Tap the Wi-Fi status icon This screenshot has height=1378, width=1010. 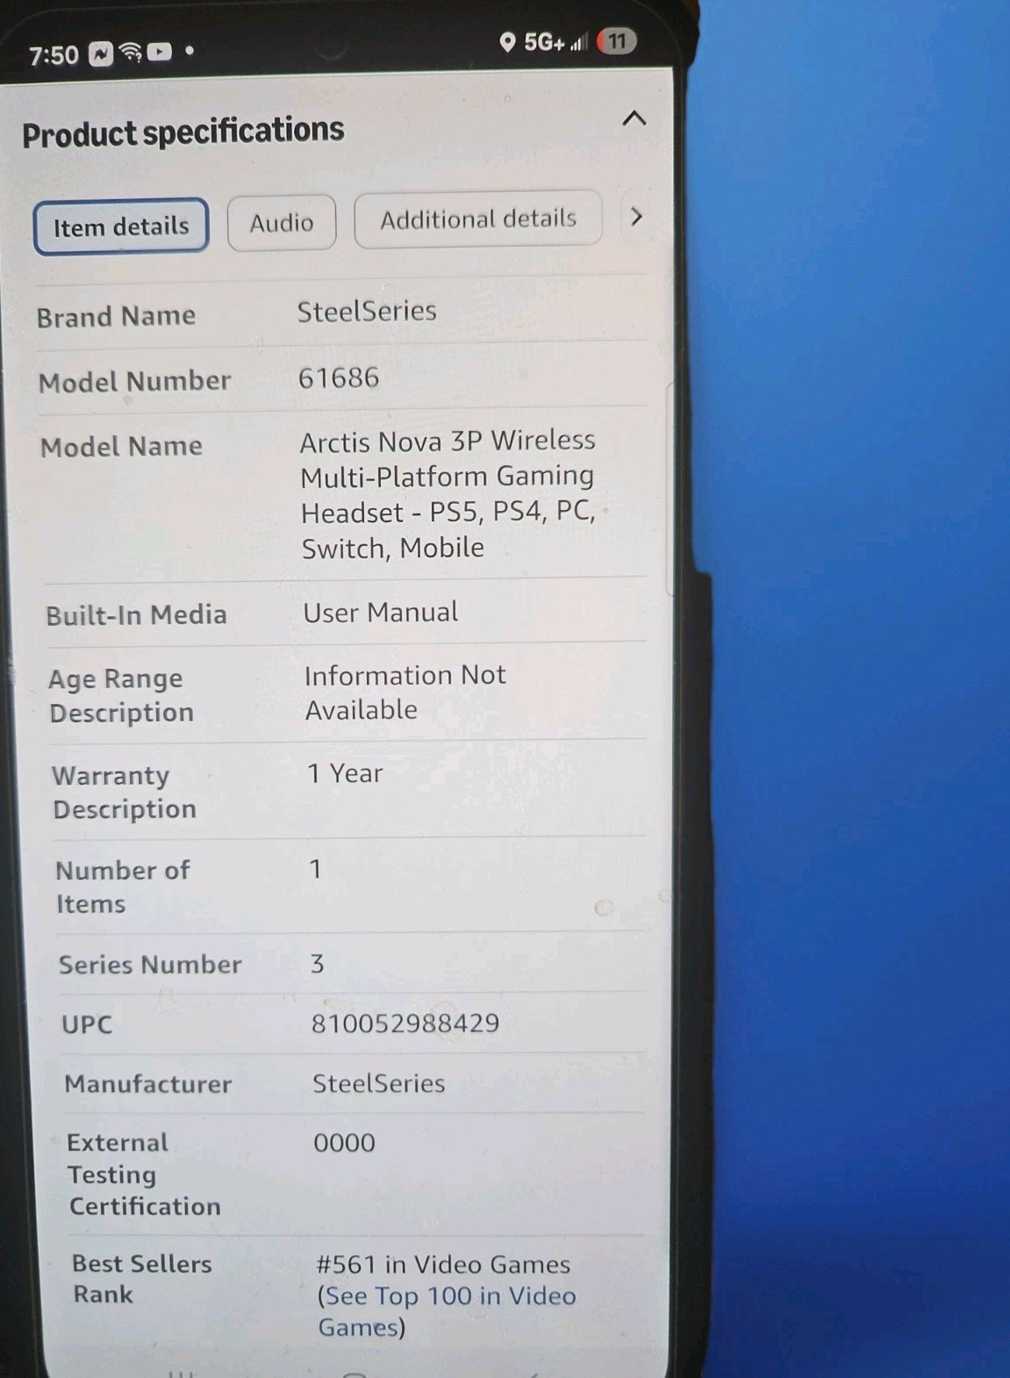(131, 53)
